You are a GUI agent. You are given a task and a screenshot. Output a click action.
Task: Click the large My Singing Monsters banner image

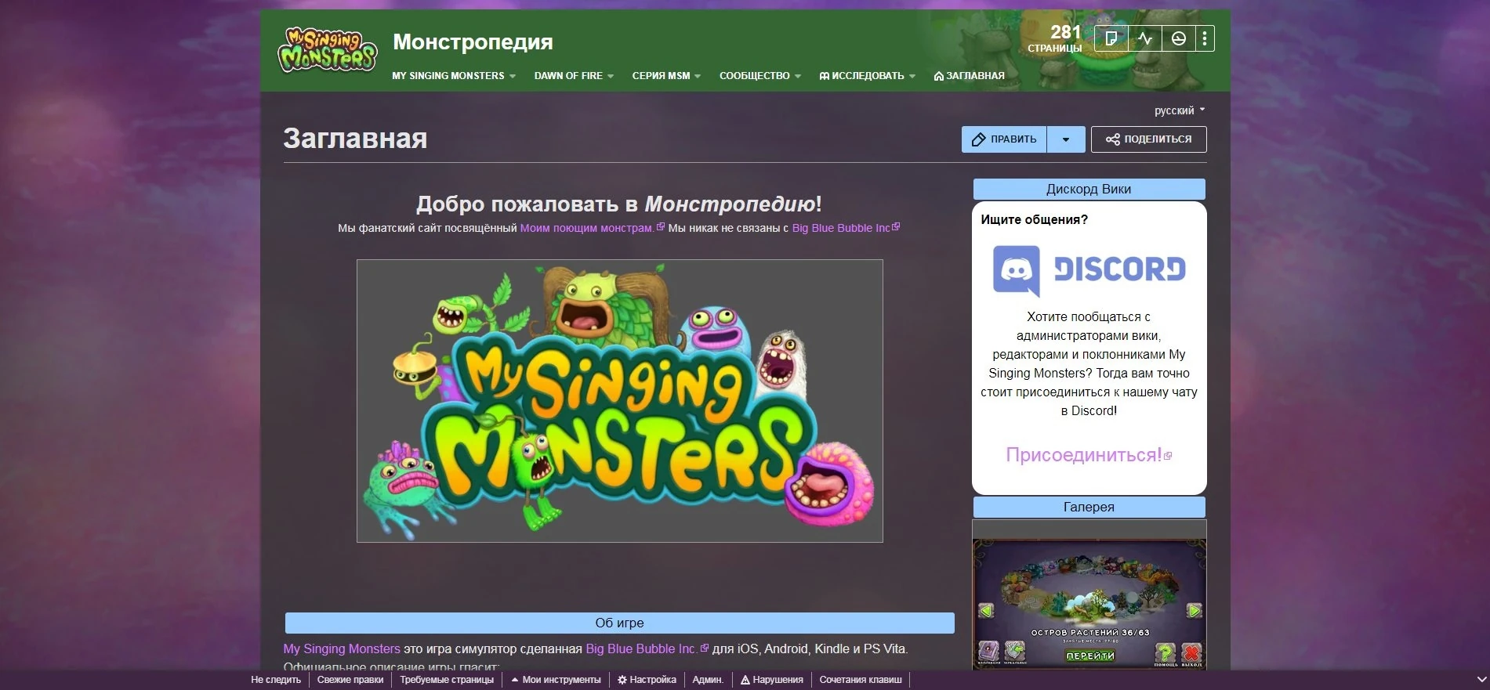click(x=620, y=401)
